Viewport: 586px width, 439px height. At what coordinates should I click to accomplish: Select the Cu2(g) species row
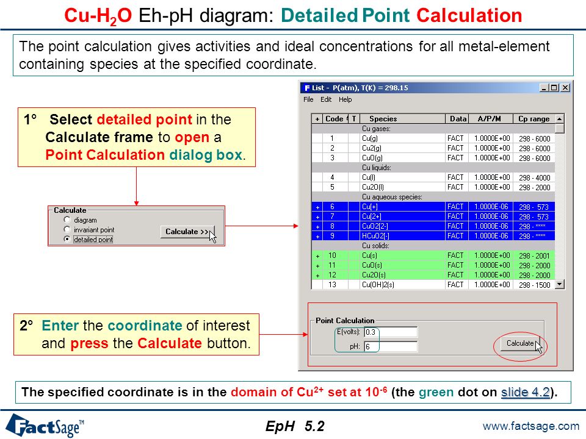coord(433,148)
